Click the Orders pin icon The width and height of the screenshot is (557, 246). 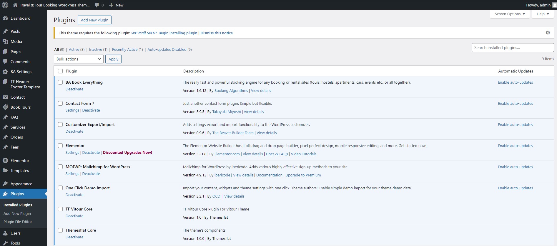tap(5, 137)
